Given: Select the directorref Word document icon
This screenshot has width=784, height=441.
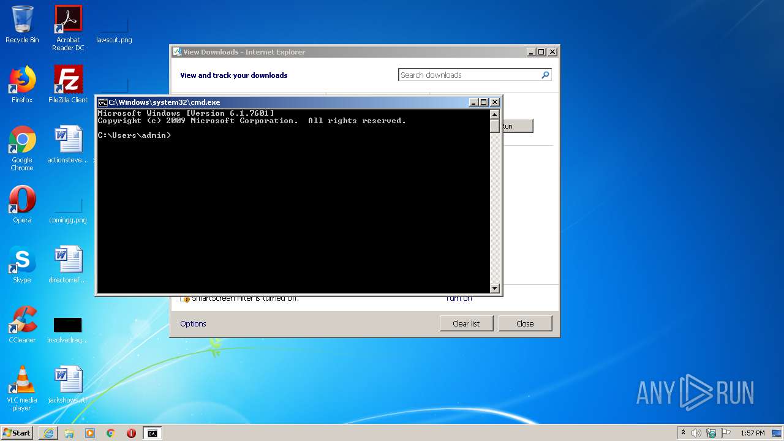Looking at the screenshot, I should [x=68, y=265].
